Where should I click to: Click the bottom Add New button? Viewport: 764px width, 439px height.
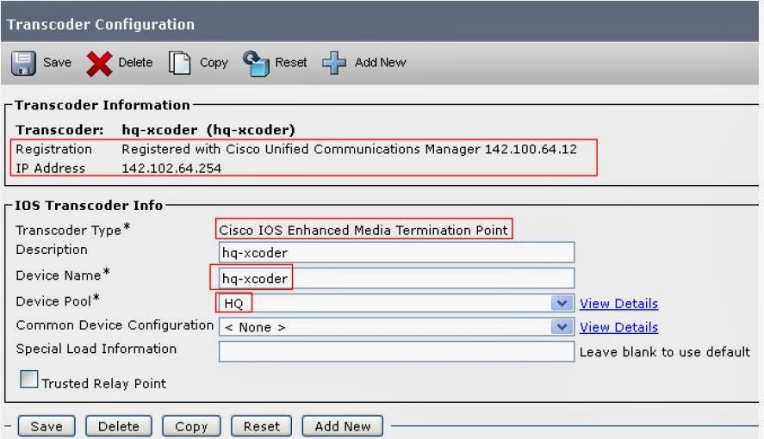tap(343, 426)
